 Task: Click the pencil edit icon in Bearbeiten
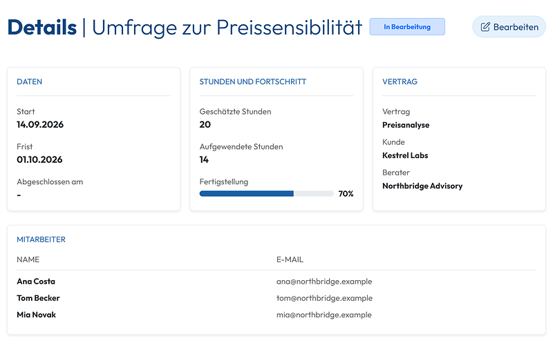pyautogui.click(x=485, y=27)
